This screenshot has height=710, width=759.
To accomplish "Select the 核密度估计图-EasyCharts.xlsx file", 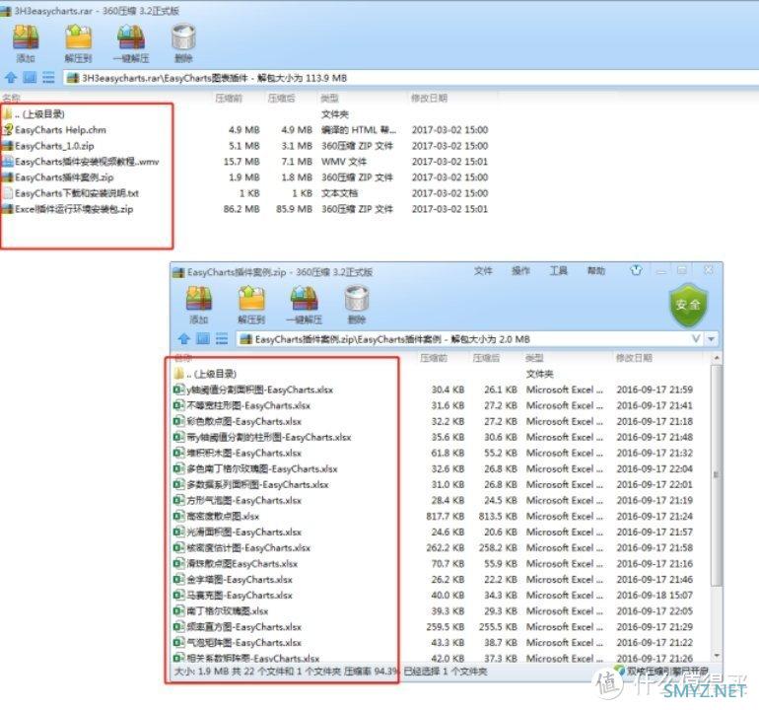I will pos(242,548).
